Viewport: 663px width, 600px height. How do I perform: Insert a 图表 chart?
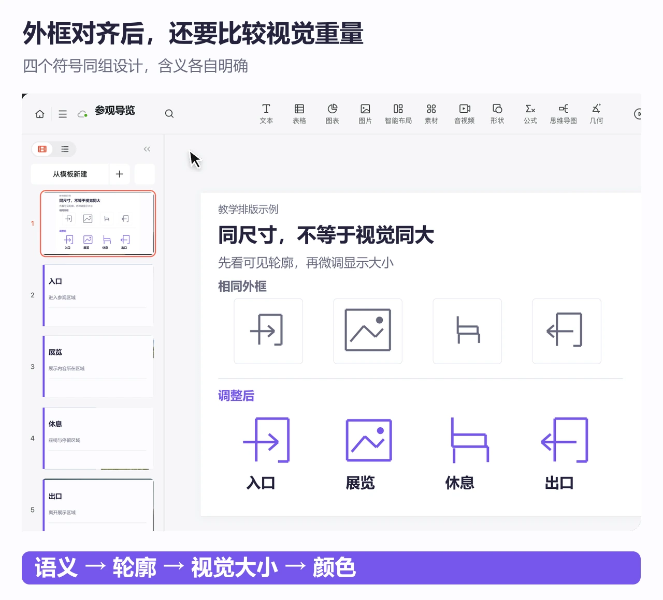point(333,114)
